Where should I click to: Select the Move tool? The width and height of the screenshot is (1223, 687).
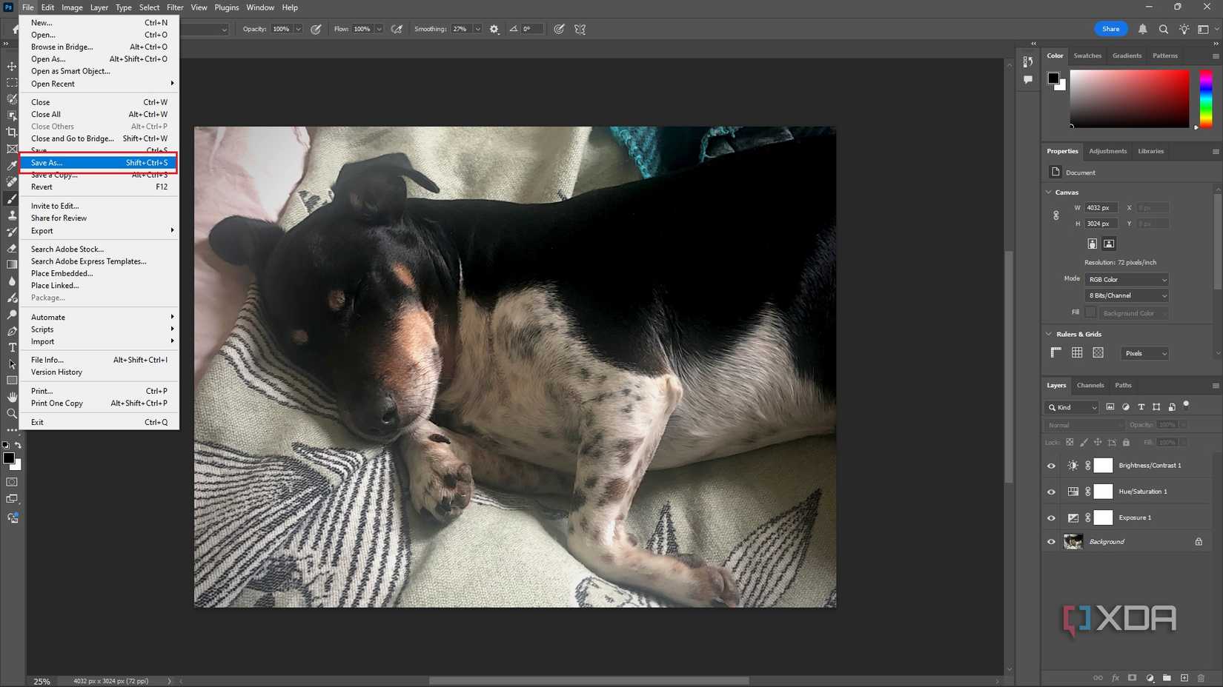point(12,66)
